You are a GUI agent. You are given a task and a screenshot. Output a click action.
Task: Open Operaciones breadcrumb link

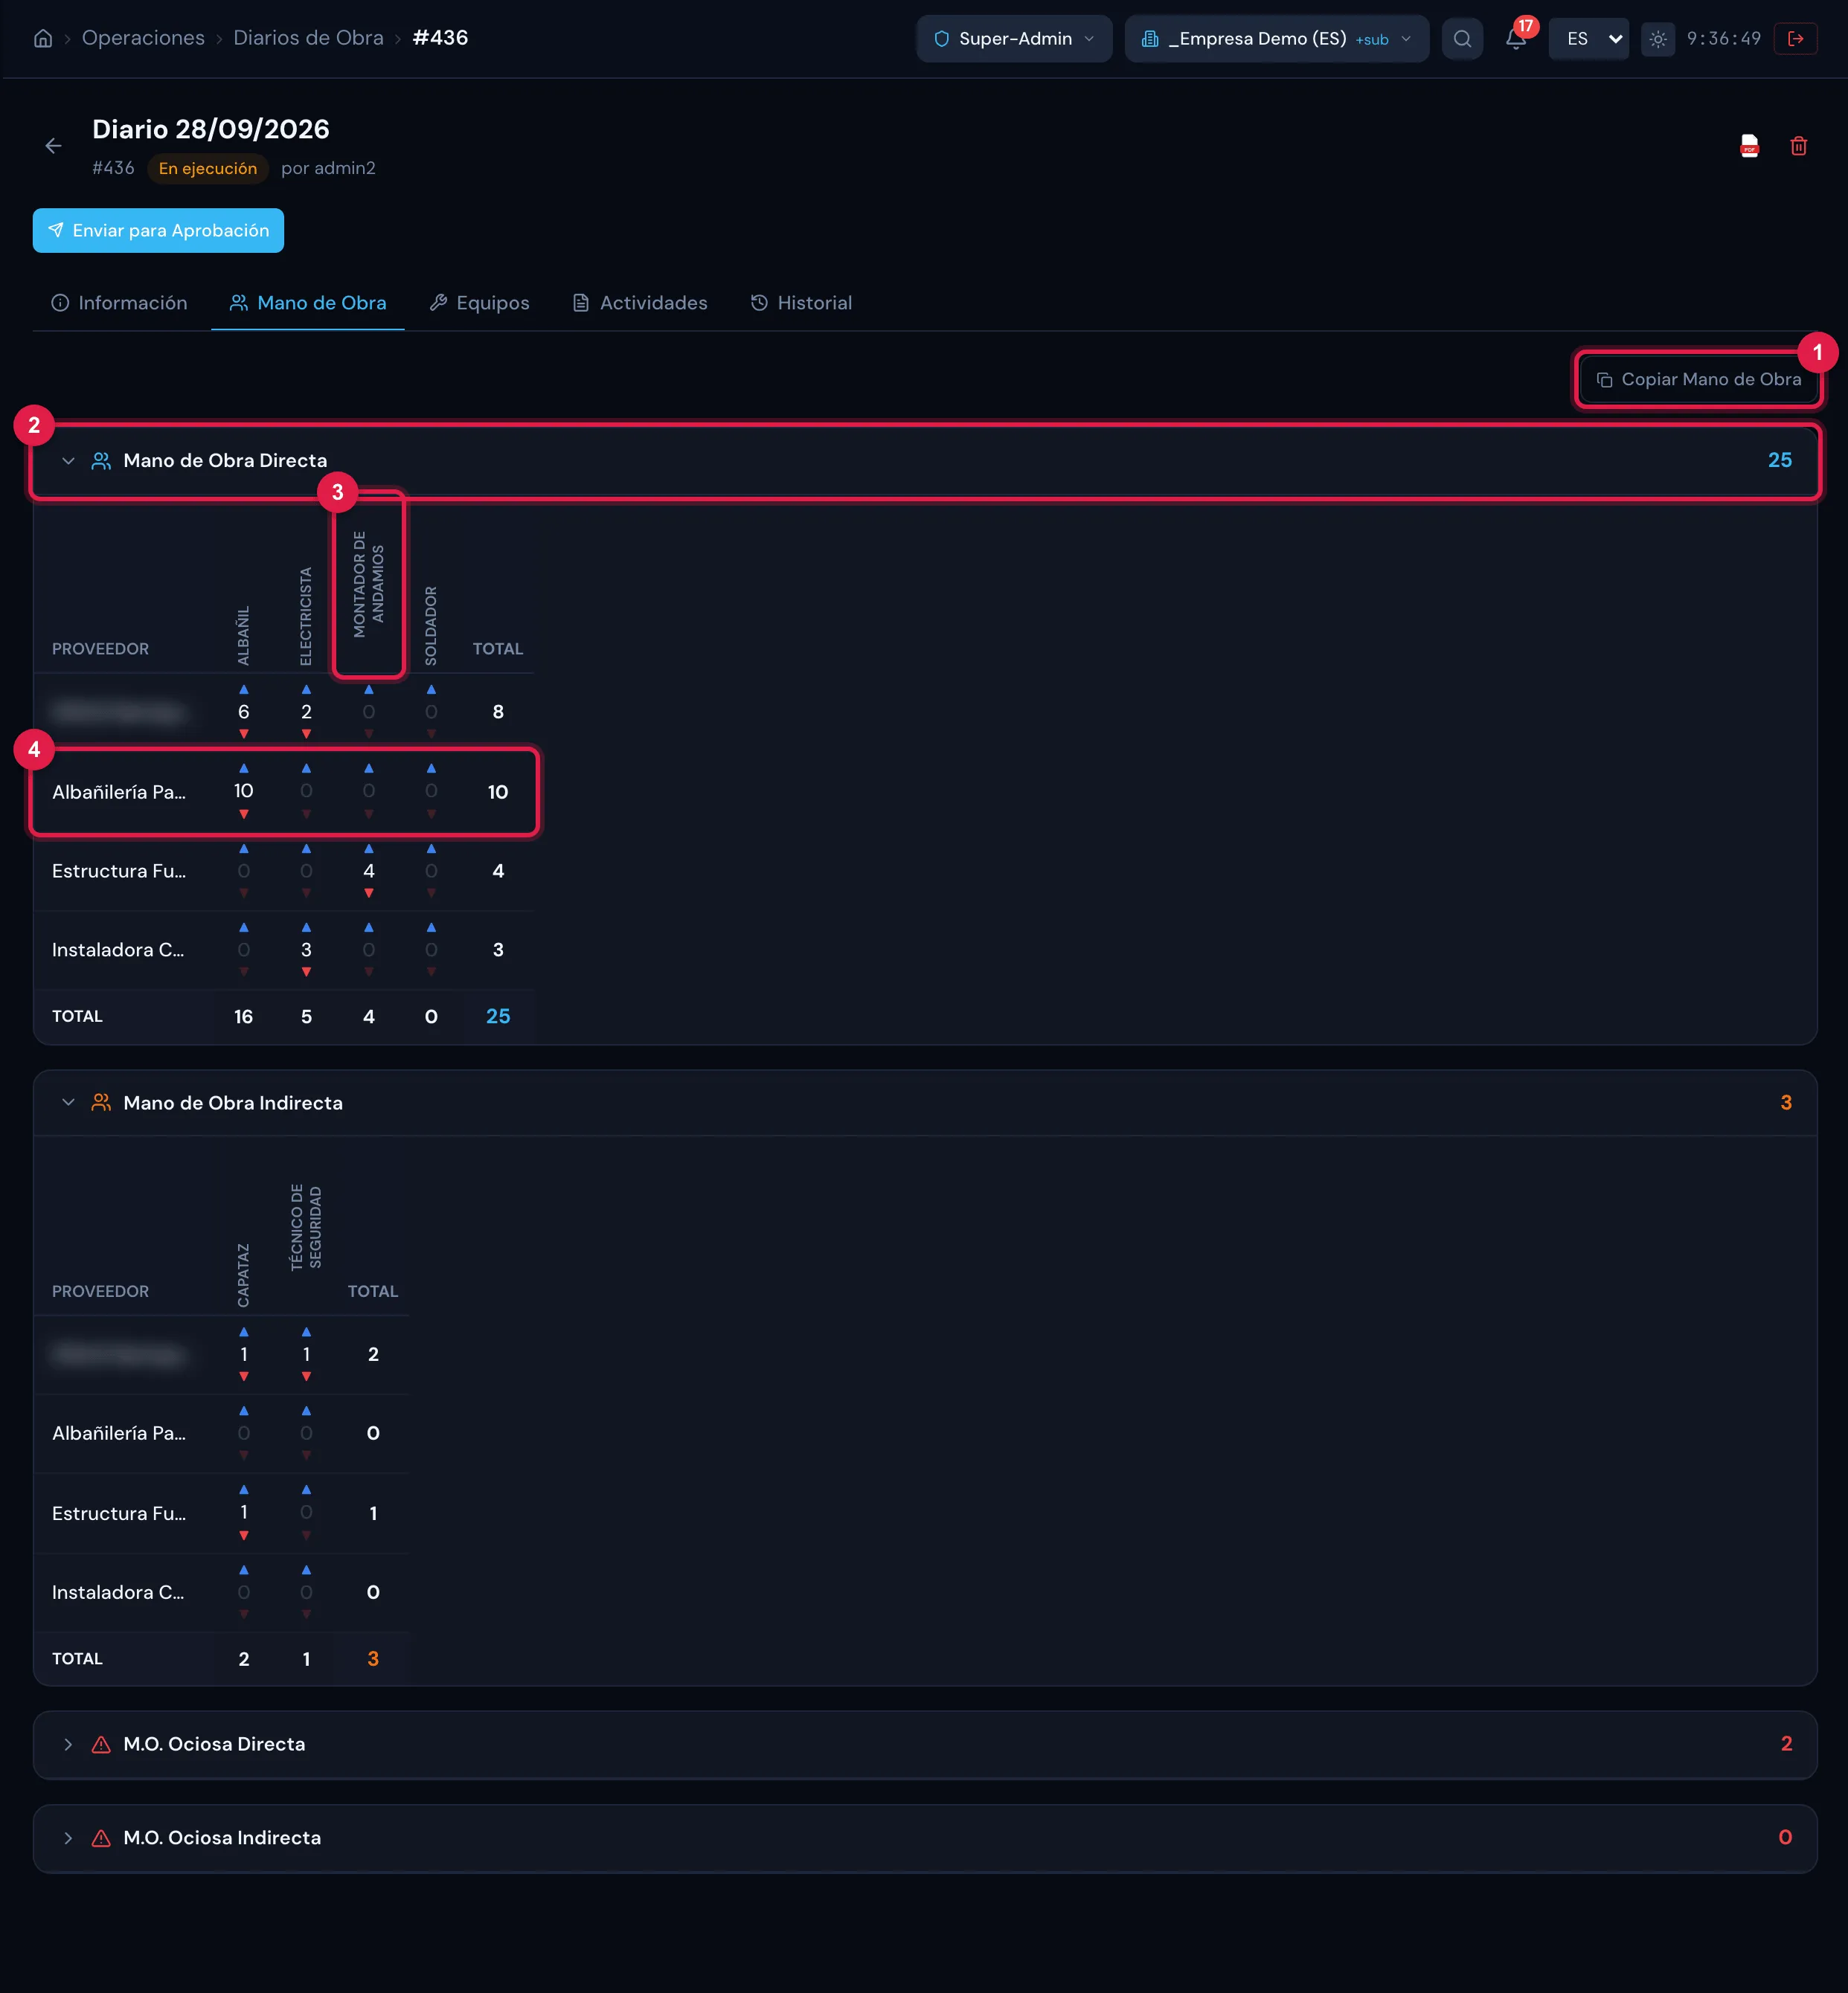[x=143, y=38]
